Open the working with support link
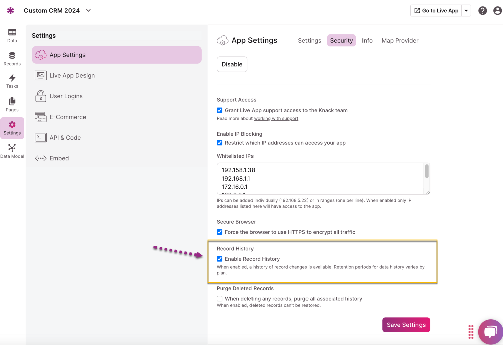503x345 pixels. (276, 118)
